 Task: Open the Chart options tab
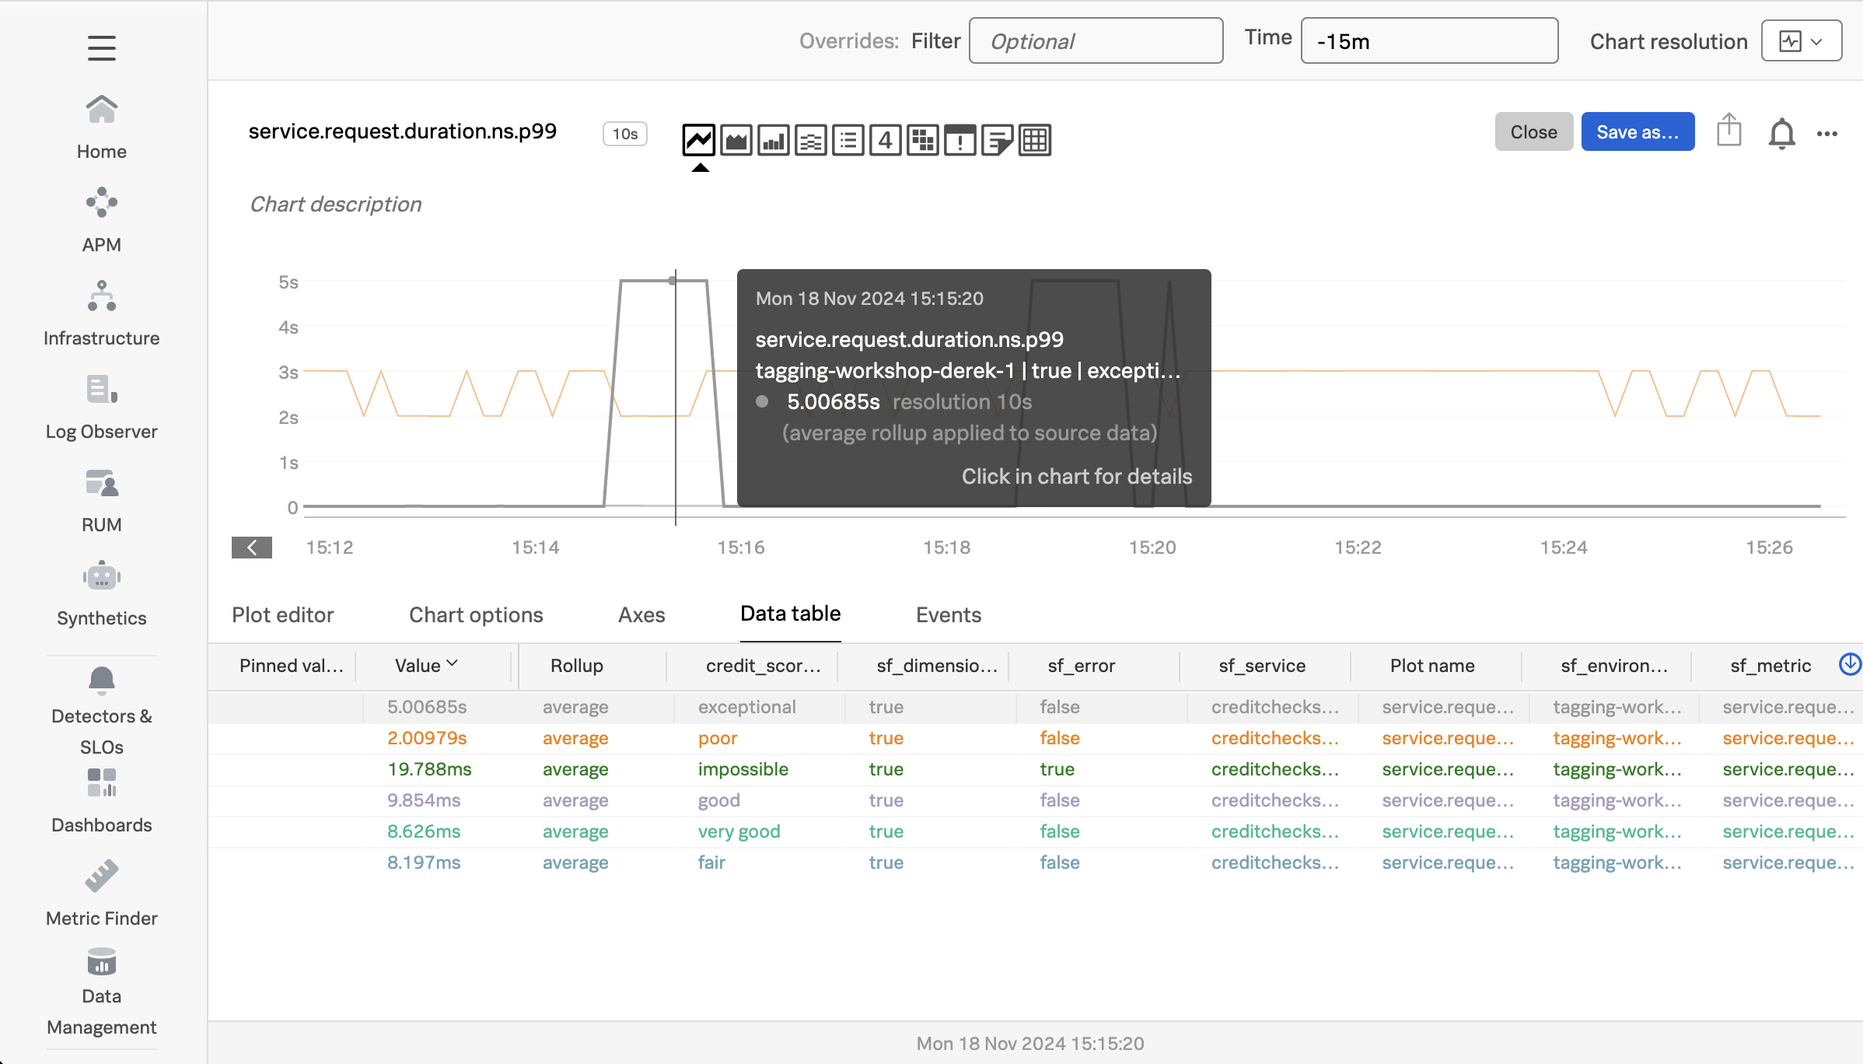click(476, 614)
